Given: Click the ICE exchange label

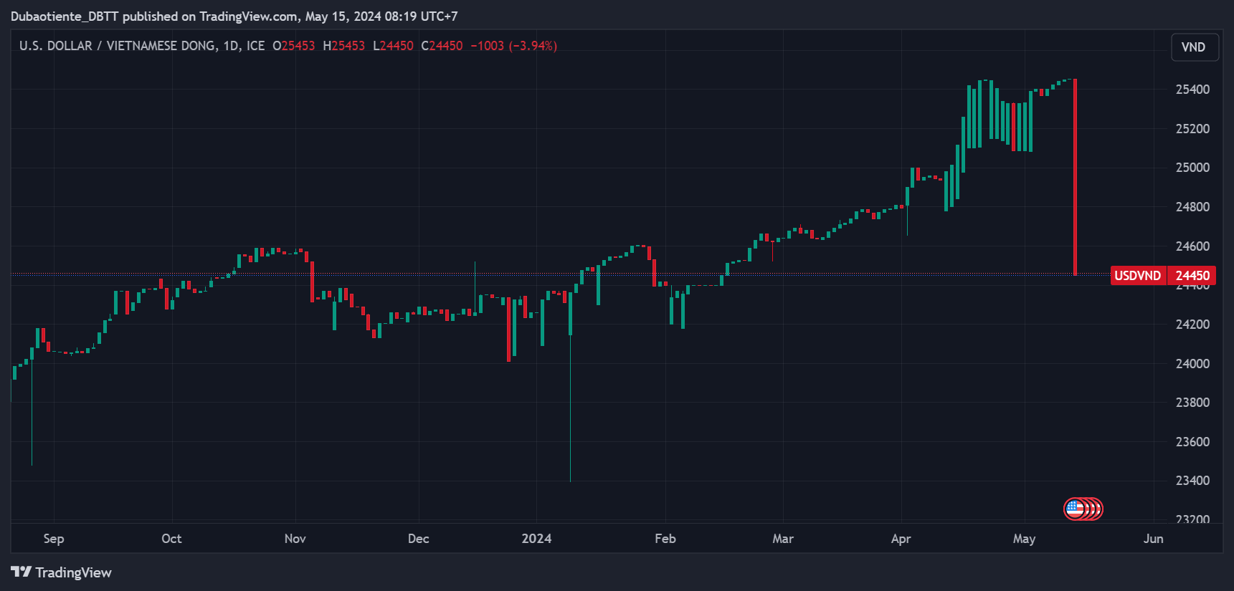Looking at the screenshot, I should tap(255, 46).
